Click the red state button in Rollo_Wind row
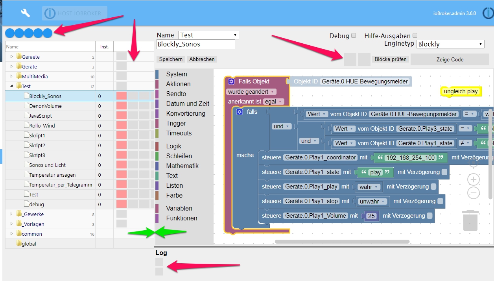Screen dimensions: 494x281 click(122, 126)
